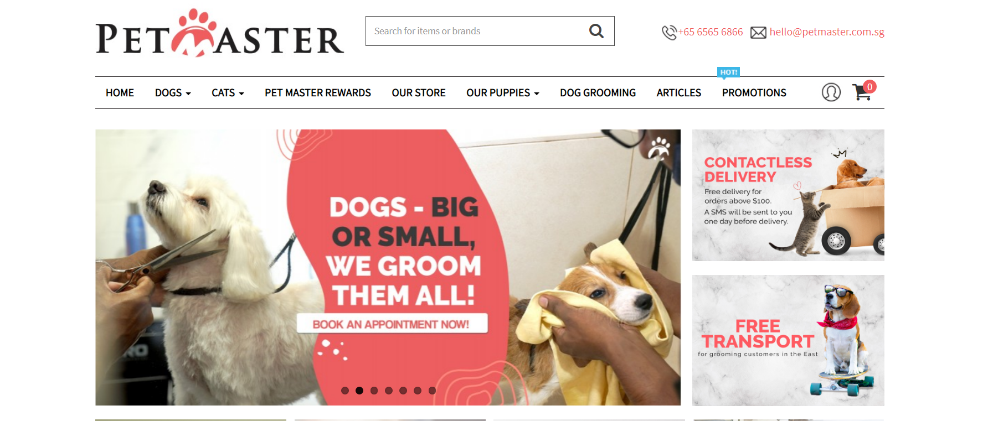Select the third carousel slide dot
This screenshot has height=421, width=988.
(x=374, y=391)
